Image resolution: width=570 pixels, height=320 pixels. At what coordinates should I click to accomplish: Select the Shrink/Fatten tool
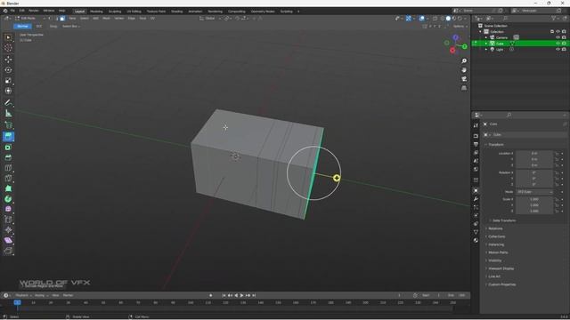tap(8, 229)
